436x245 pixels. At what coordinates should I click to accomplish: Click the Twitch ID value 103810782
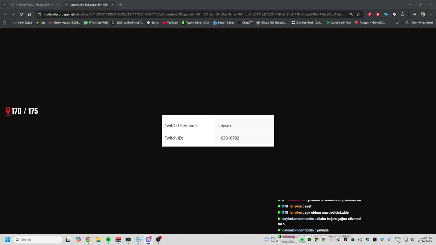tap(229, 138)
